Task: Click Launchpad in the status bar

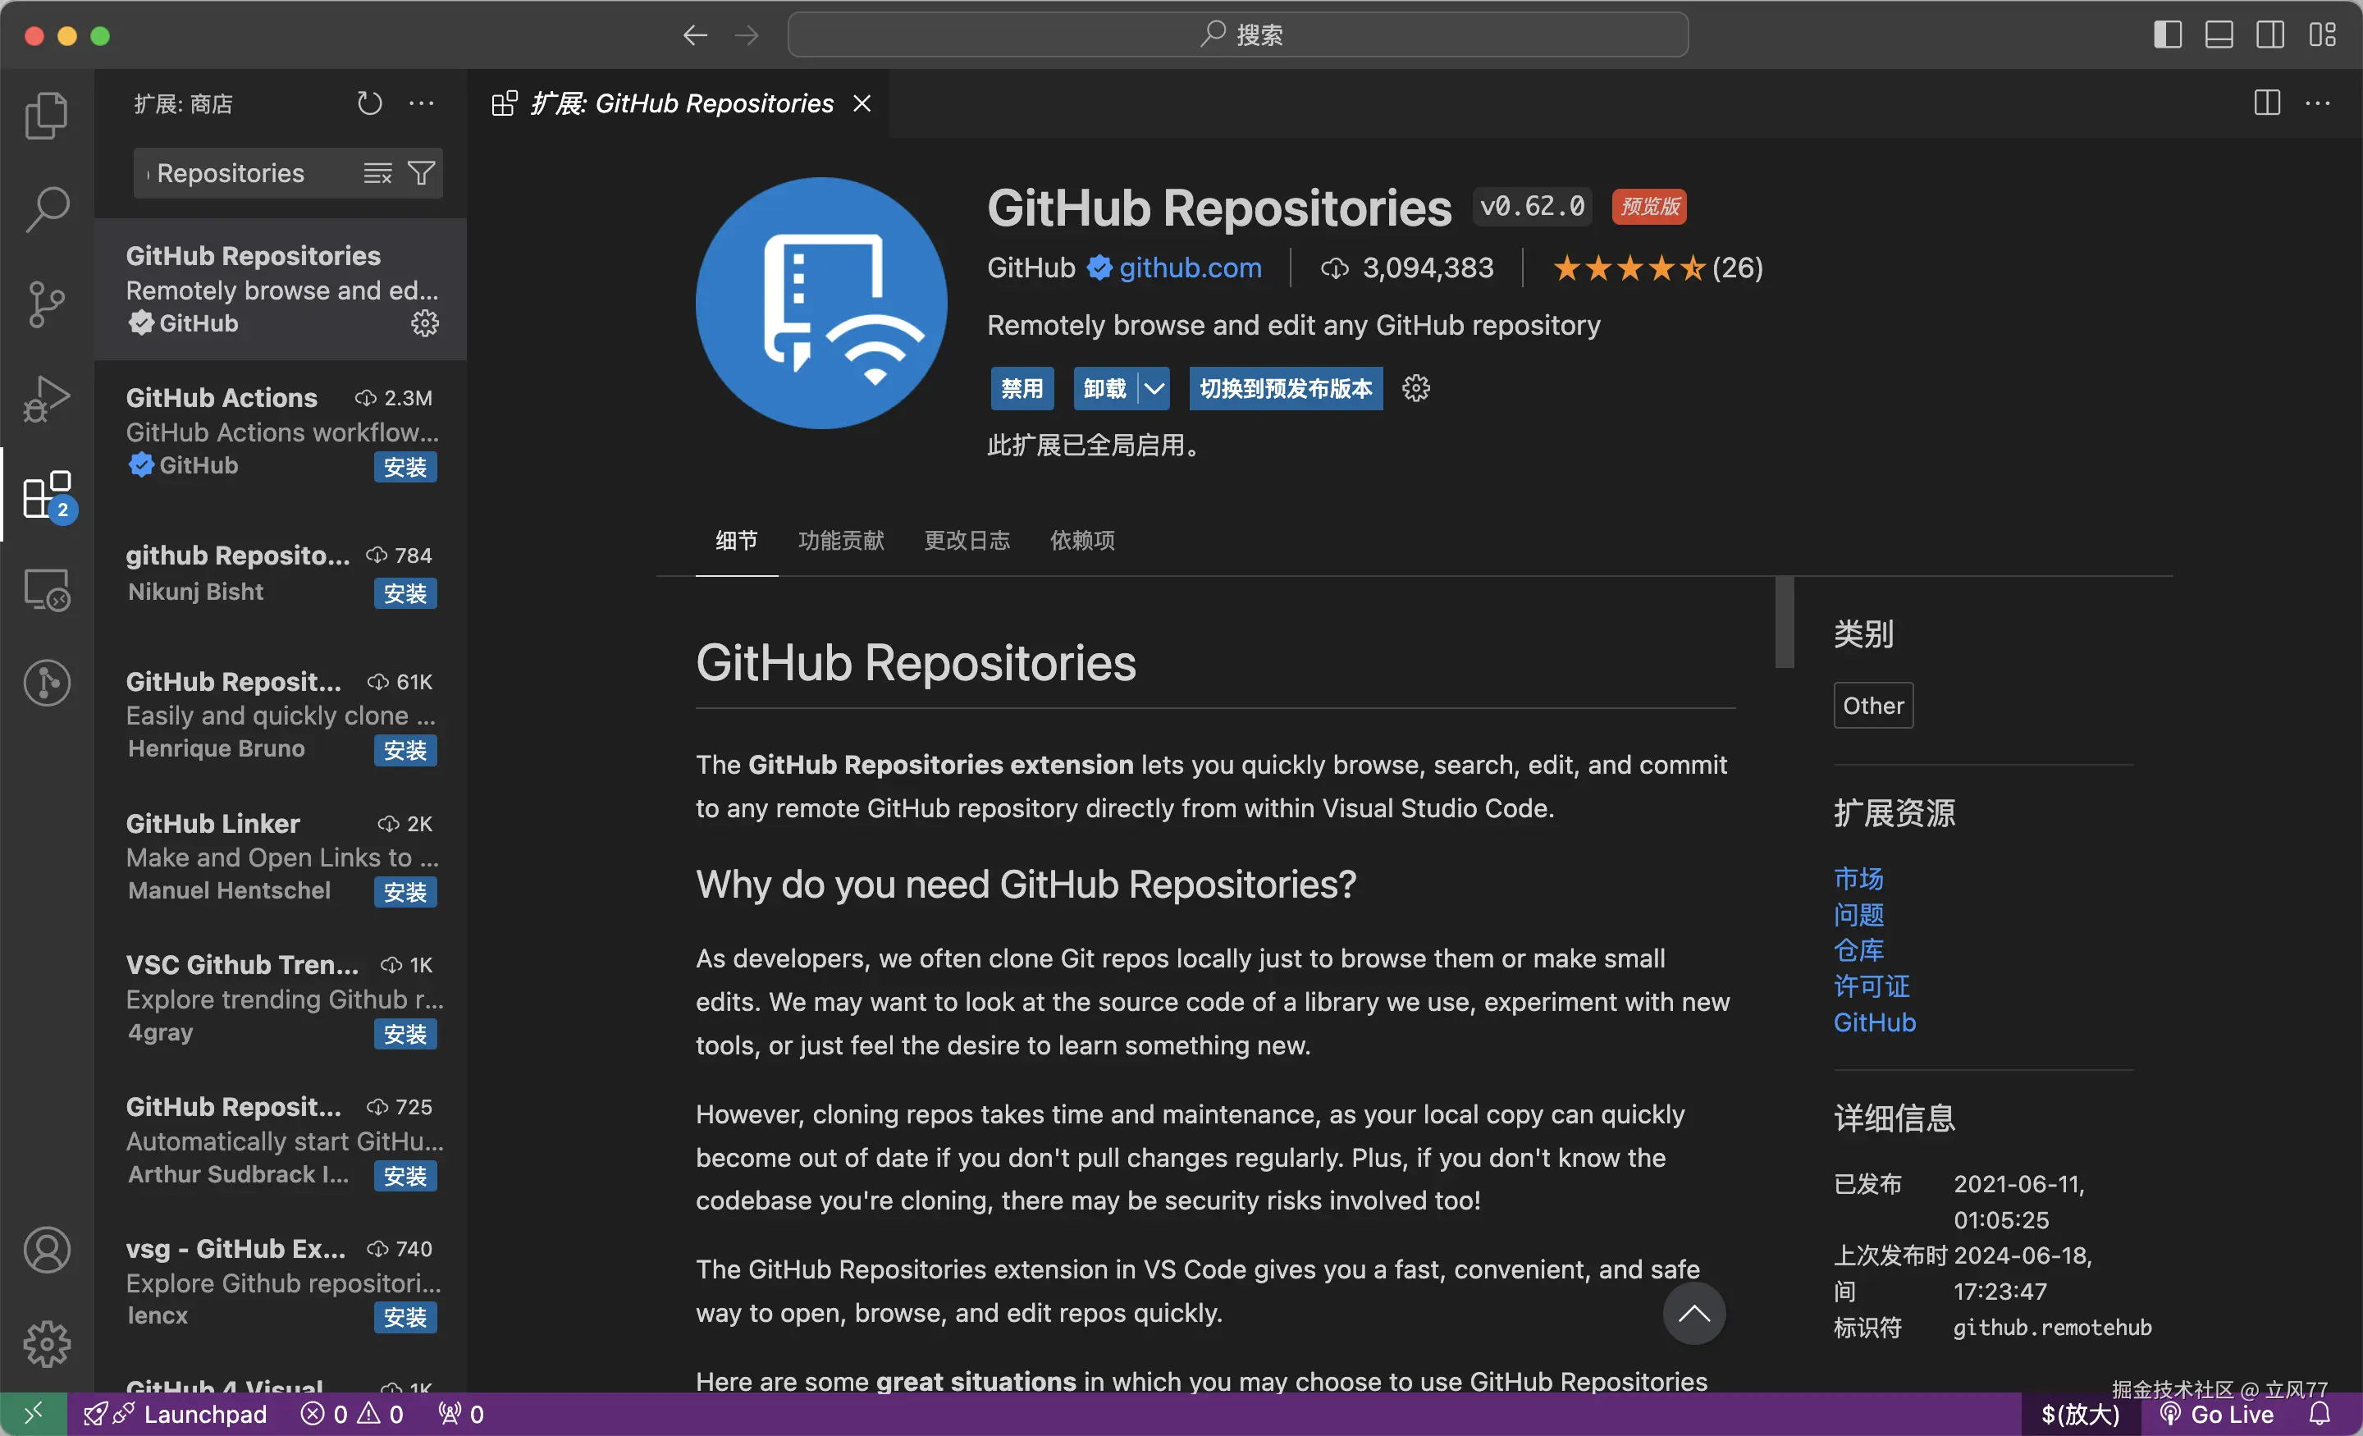Action: 176,1414
